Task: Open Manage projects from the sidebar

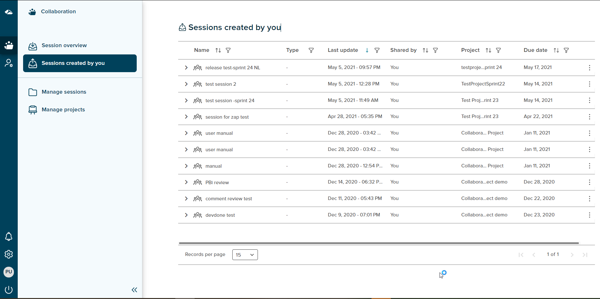Action: pos(63,109)
